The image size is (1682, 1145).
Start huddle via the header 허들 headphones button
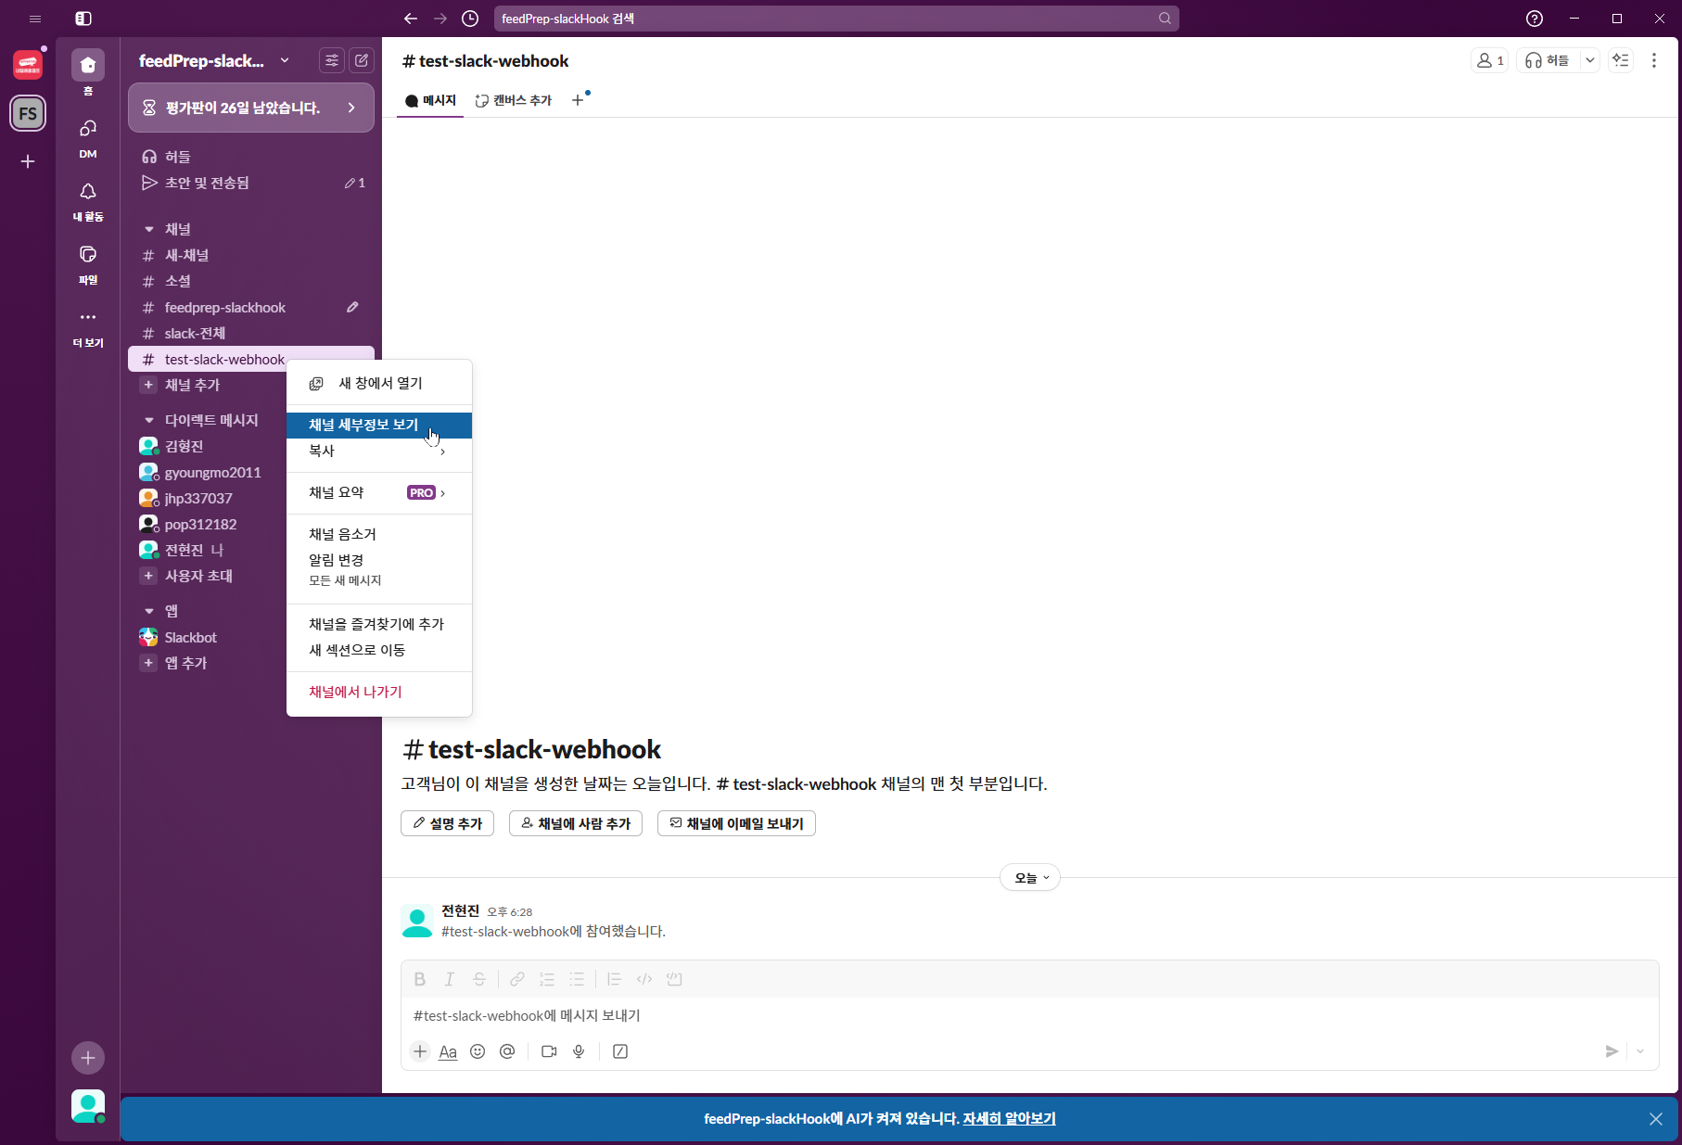coord(1548,60)
